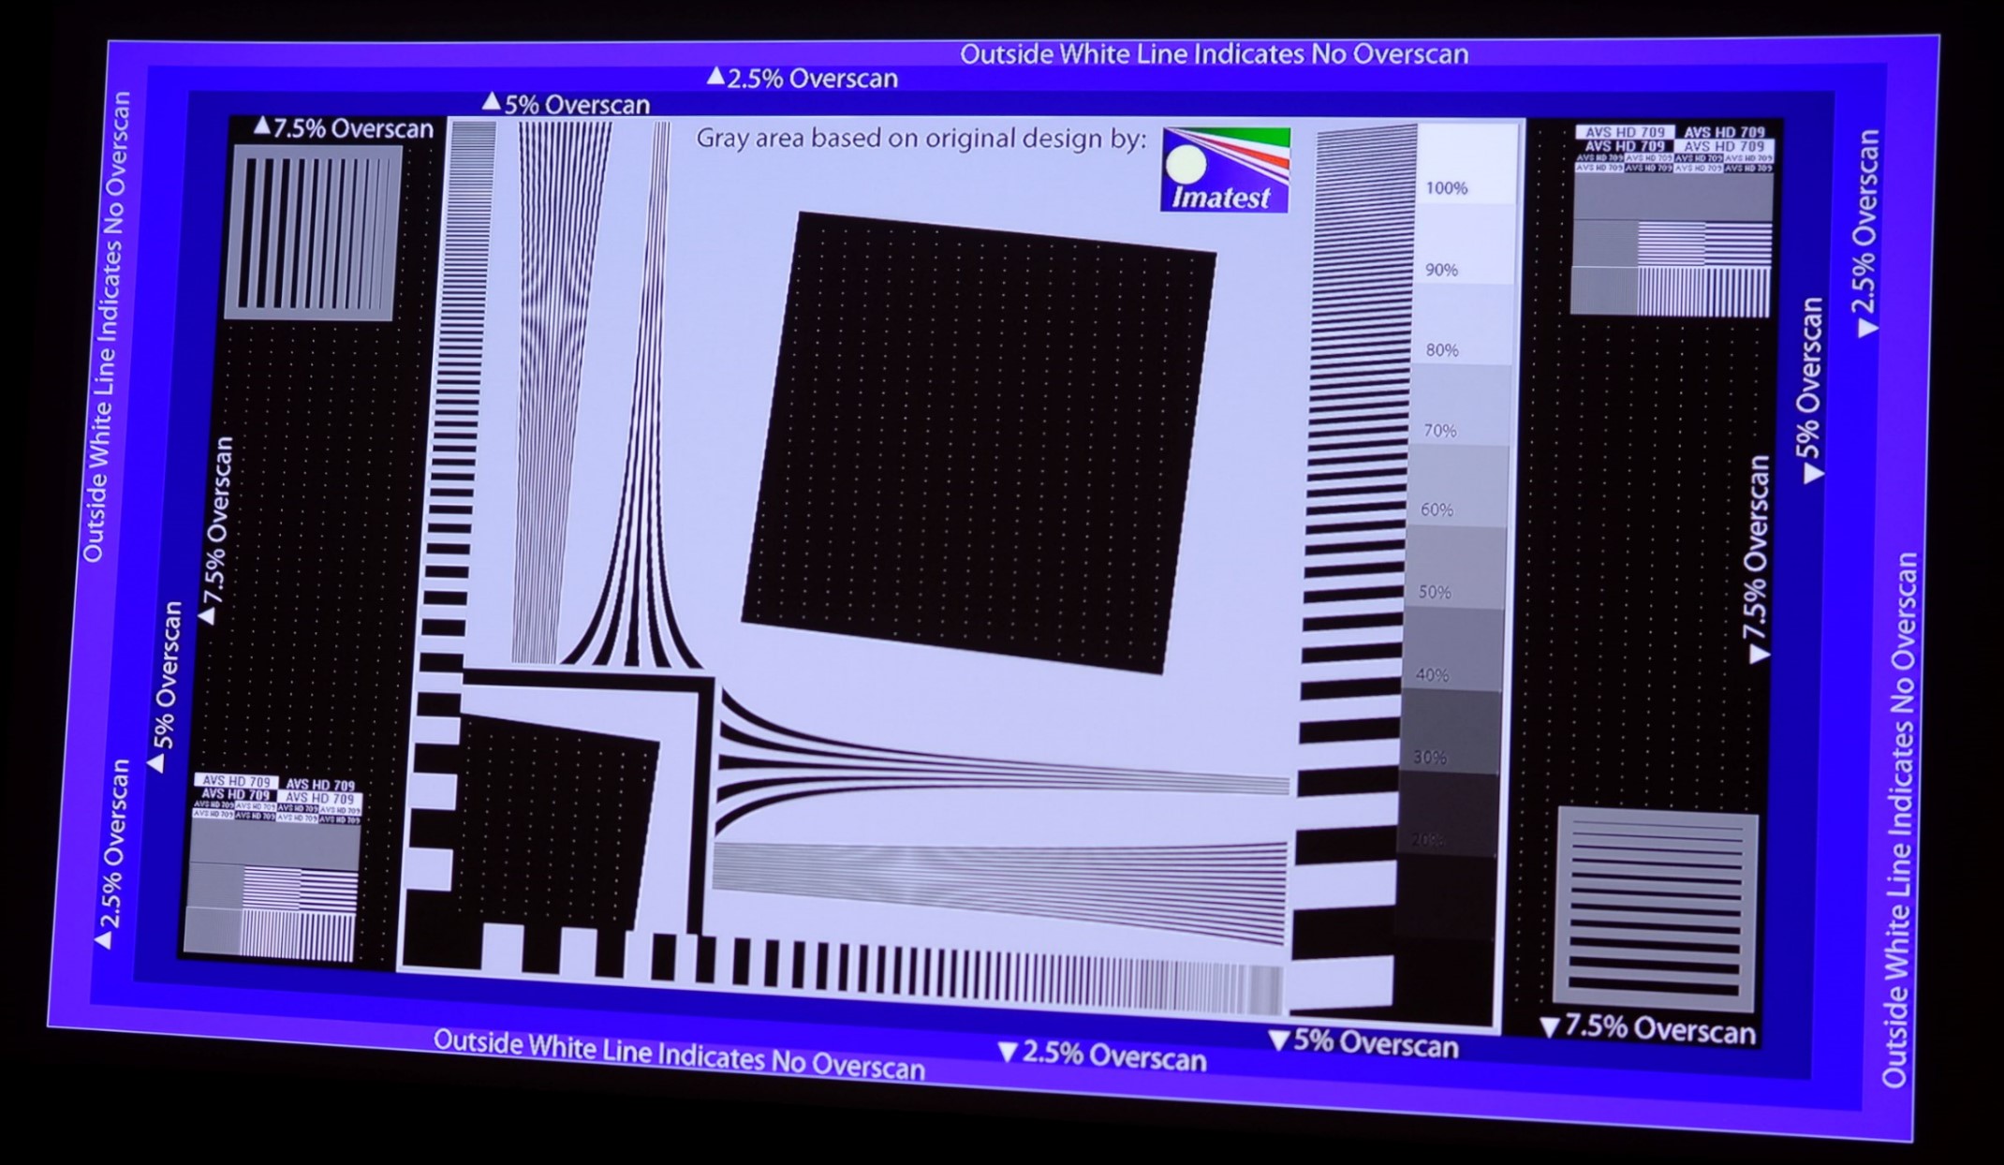Click the downward triangle beside horizontal 5% Overscan

[x=1279, y=1040]
